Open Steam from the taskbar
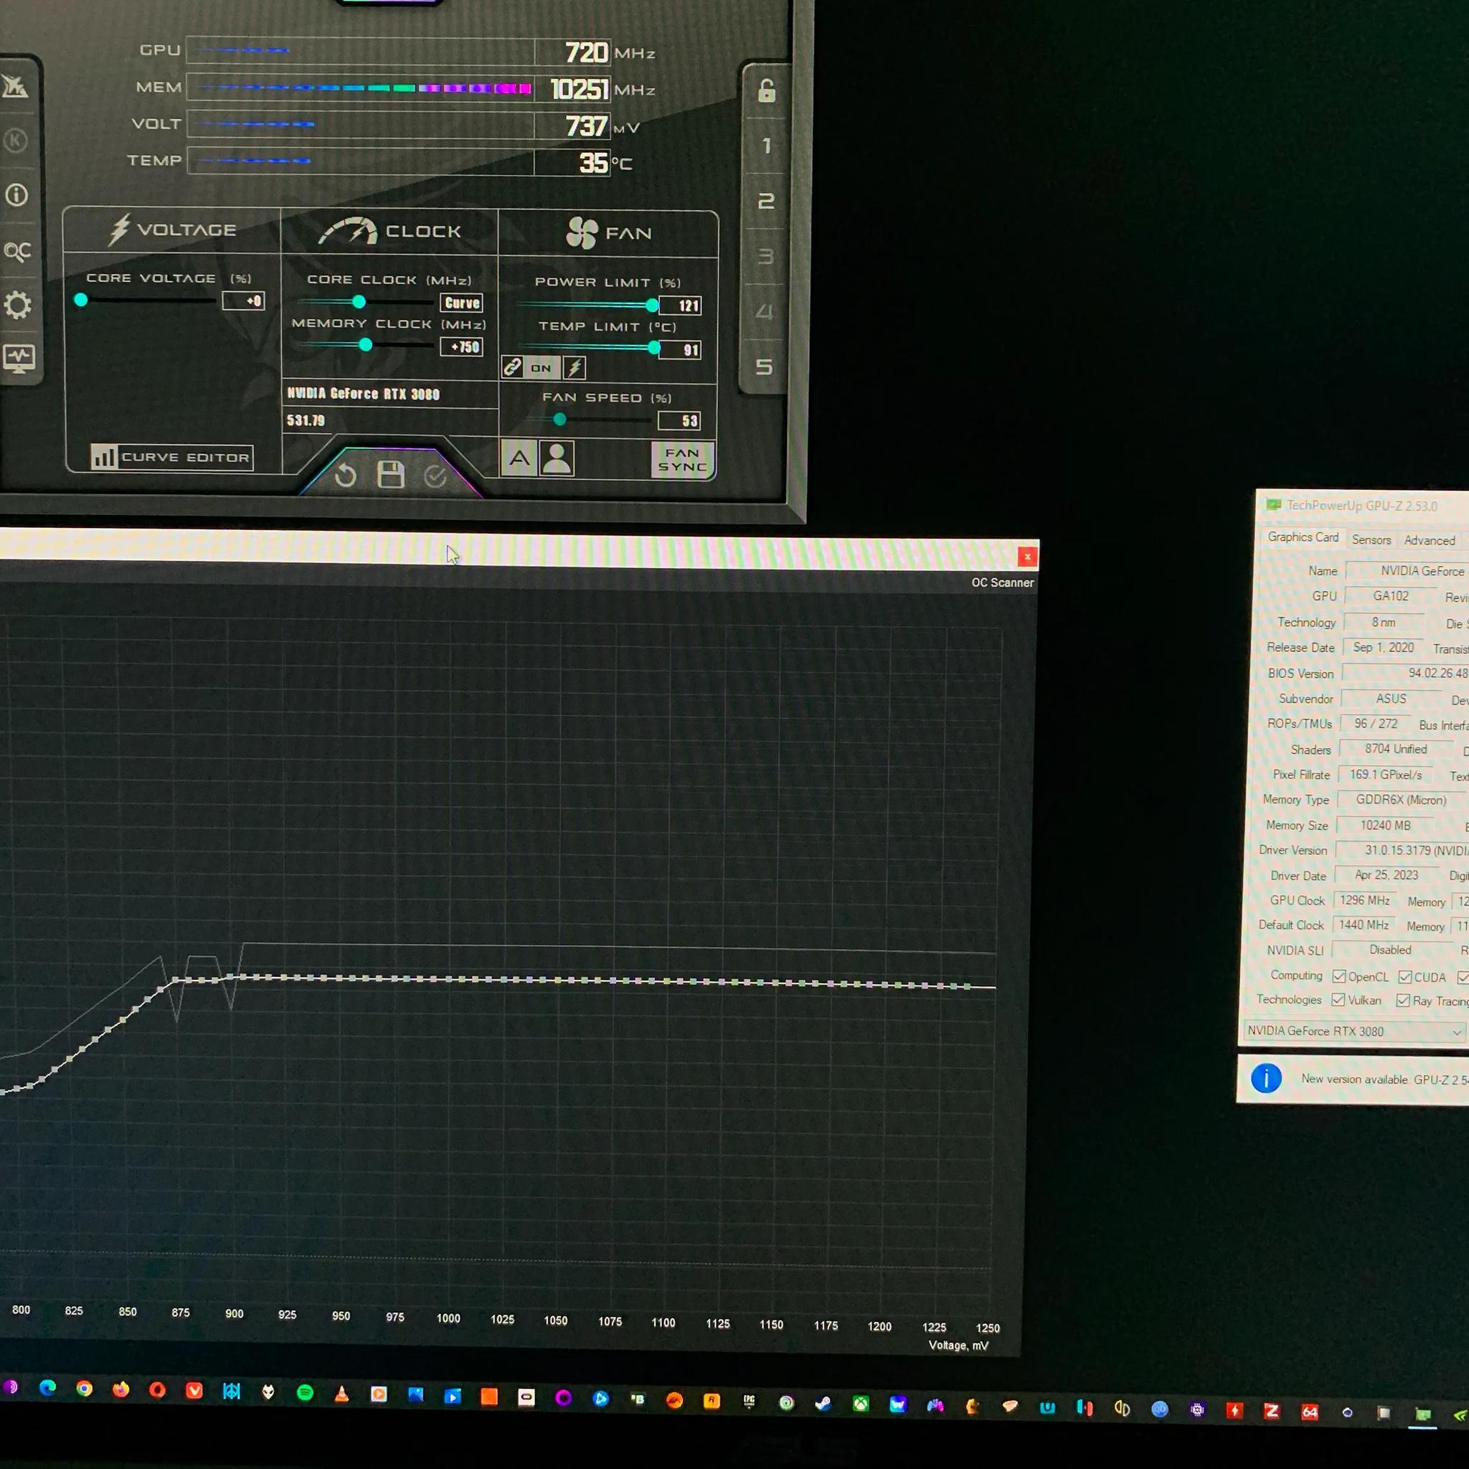The height and width of the screenshot is (1469, 1469). (x=823, y=1403)
